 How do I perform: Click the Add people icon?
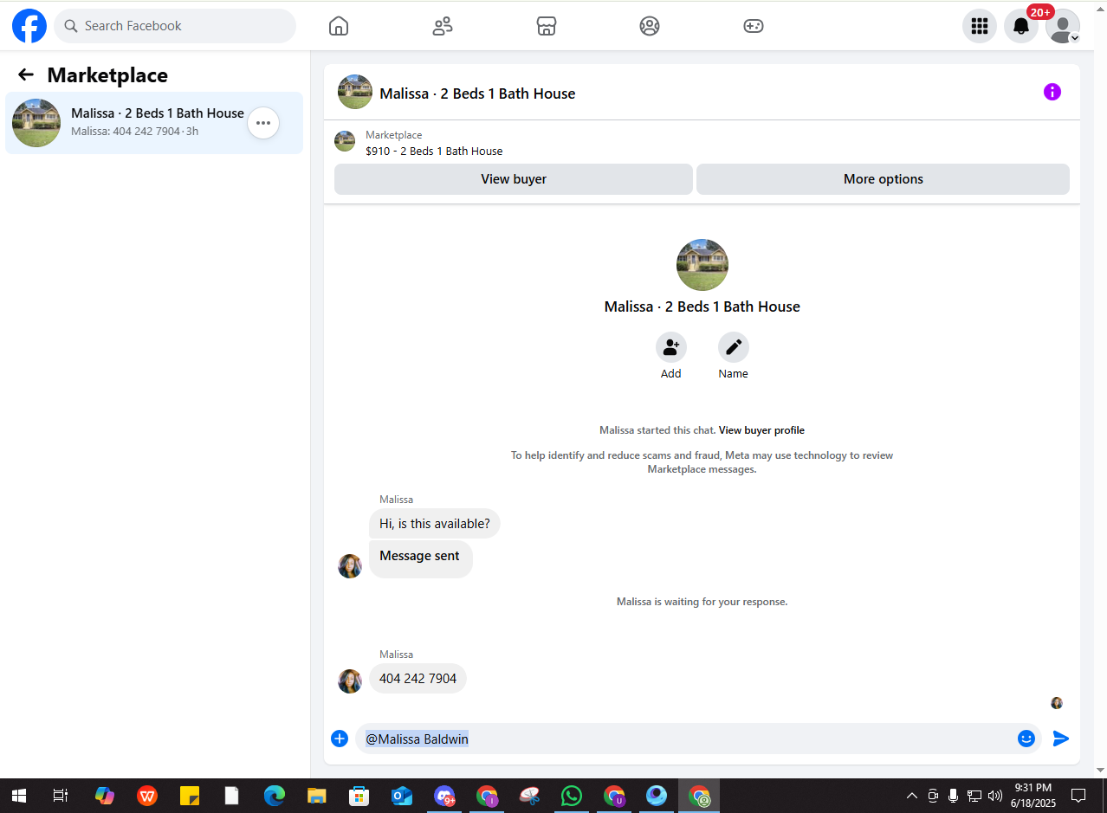pos(671,347)
